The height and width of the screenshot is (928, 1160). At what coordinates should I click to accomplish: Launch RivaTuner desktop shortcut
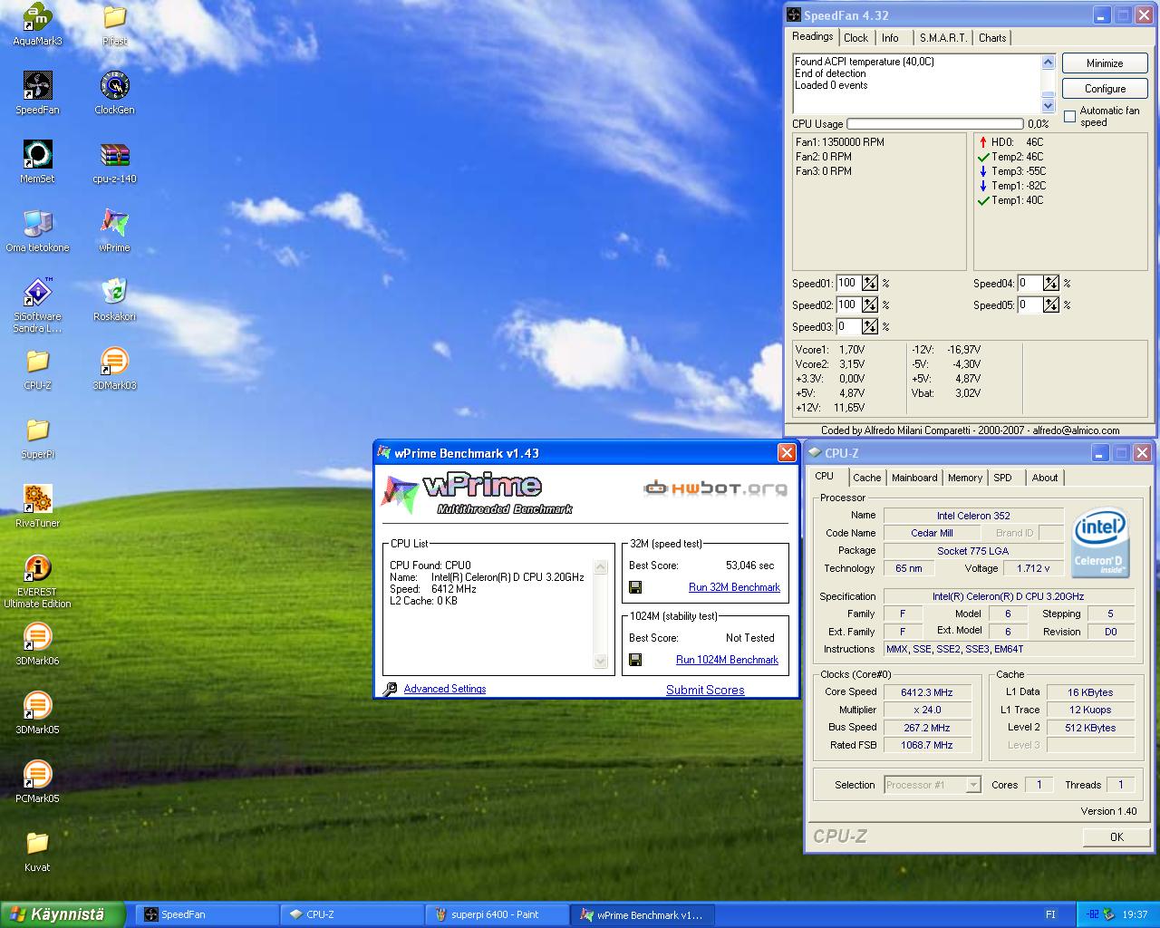(37, 506)
